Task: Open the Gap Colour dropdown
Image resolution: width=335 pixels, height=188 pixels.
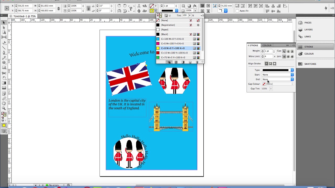Action: tap(277, 84)
